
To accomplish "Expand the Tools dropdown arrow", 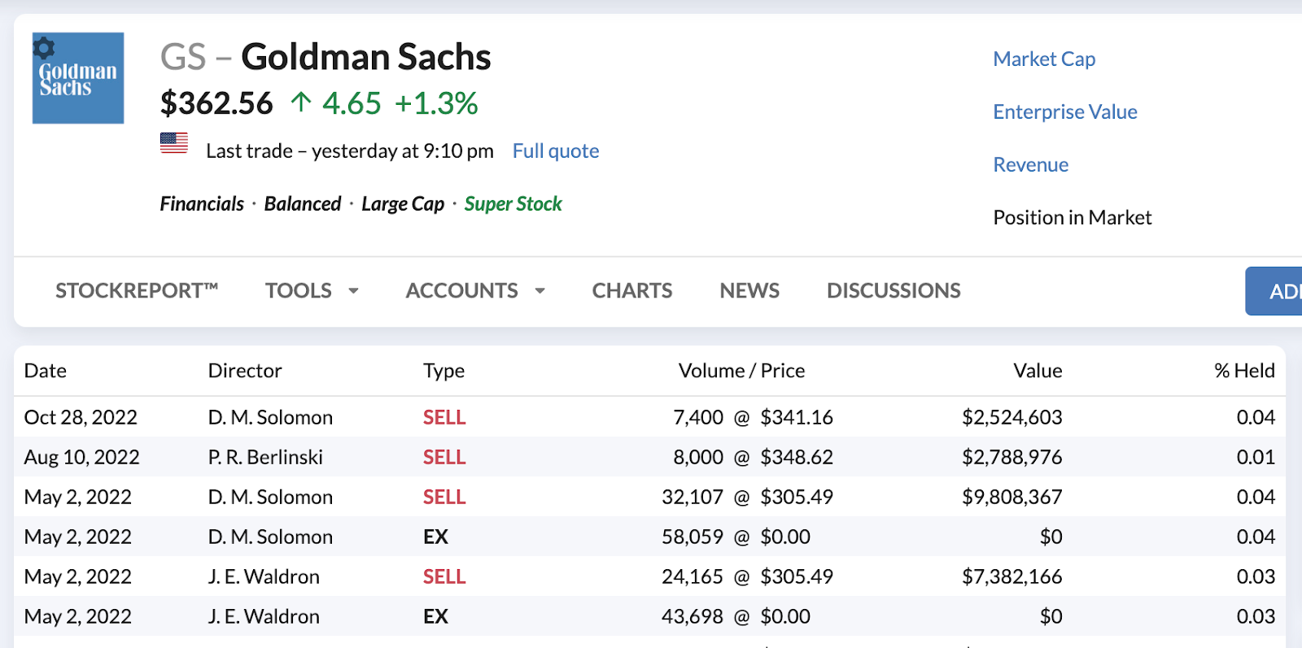I will coord(353,291).
